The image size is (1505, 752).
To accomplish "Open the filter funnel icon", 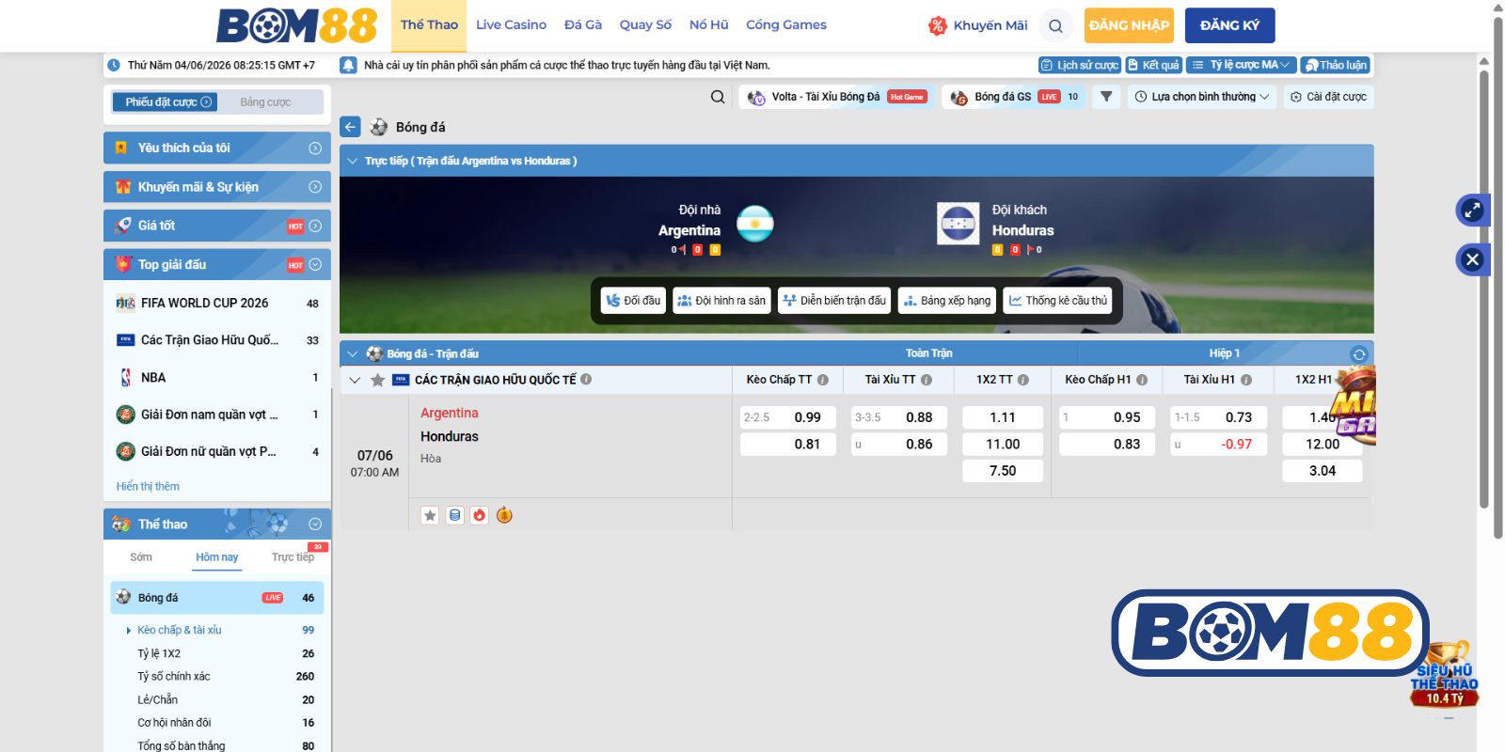I will tap(1106, 97).
